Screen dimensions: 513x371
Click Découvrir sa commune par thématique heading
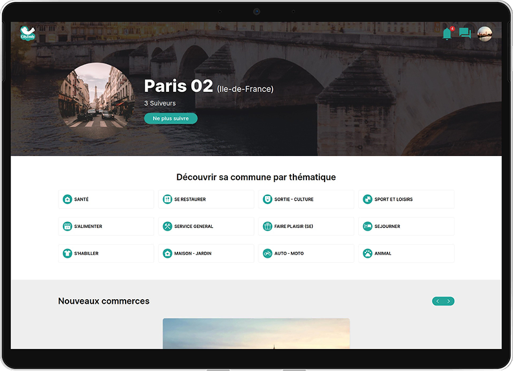point(256,177)
